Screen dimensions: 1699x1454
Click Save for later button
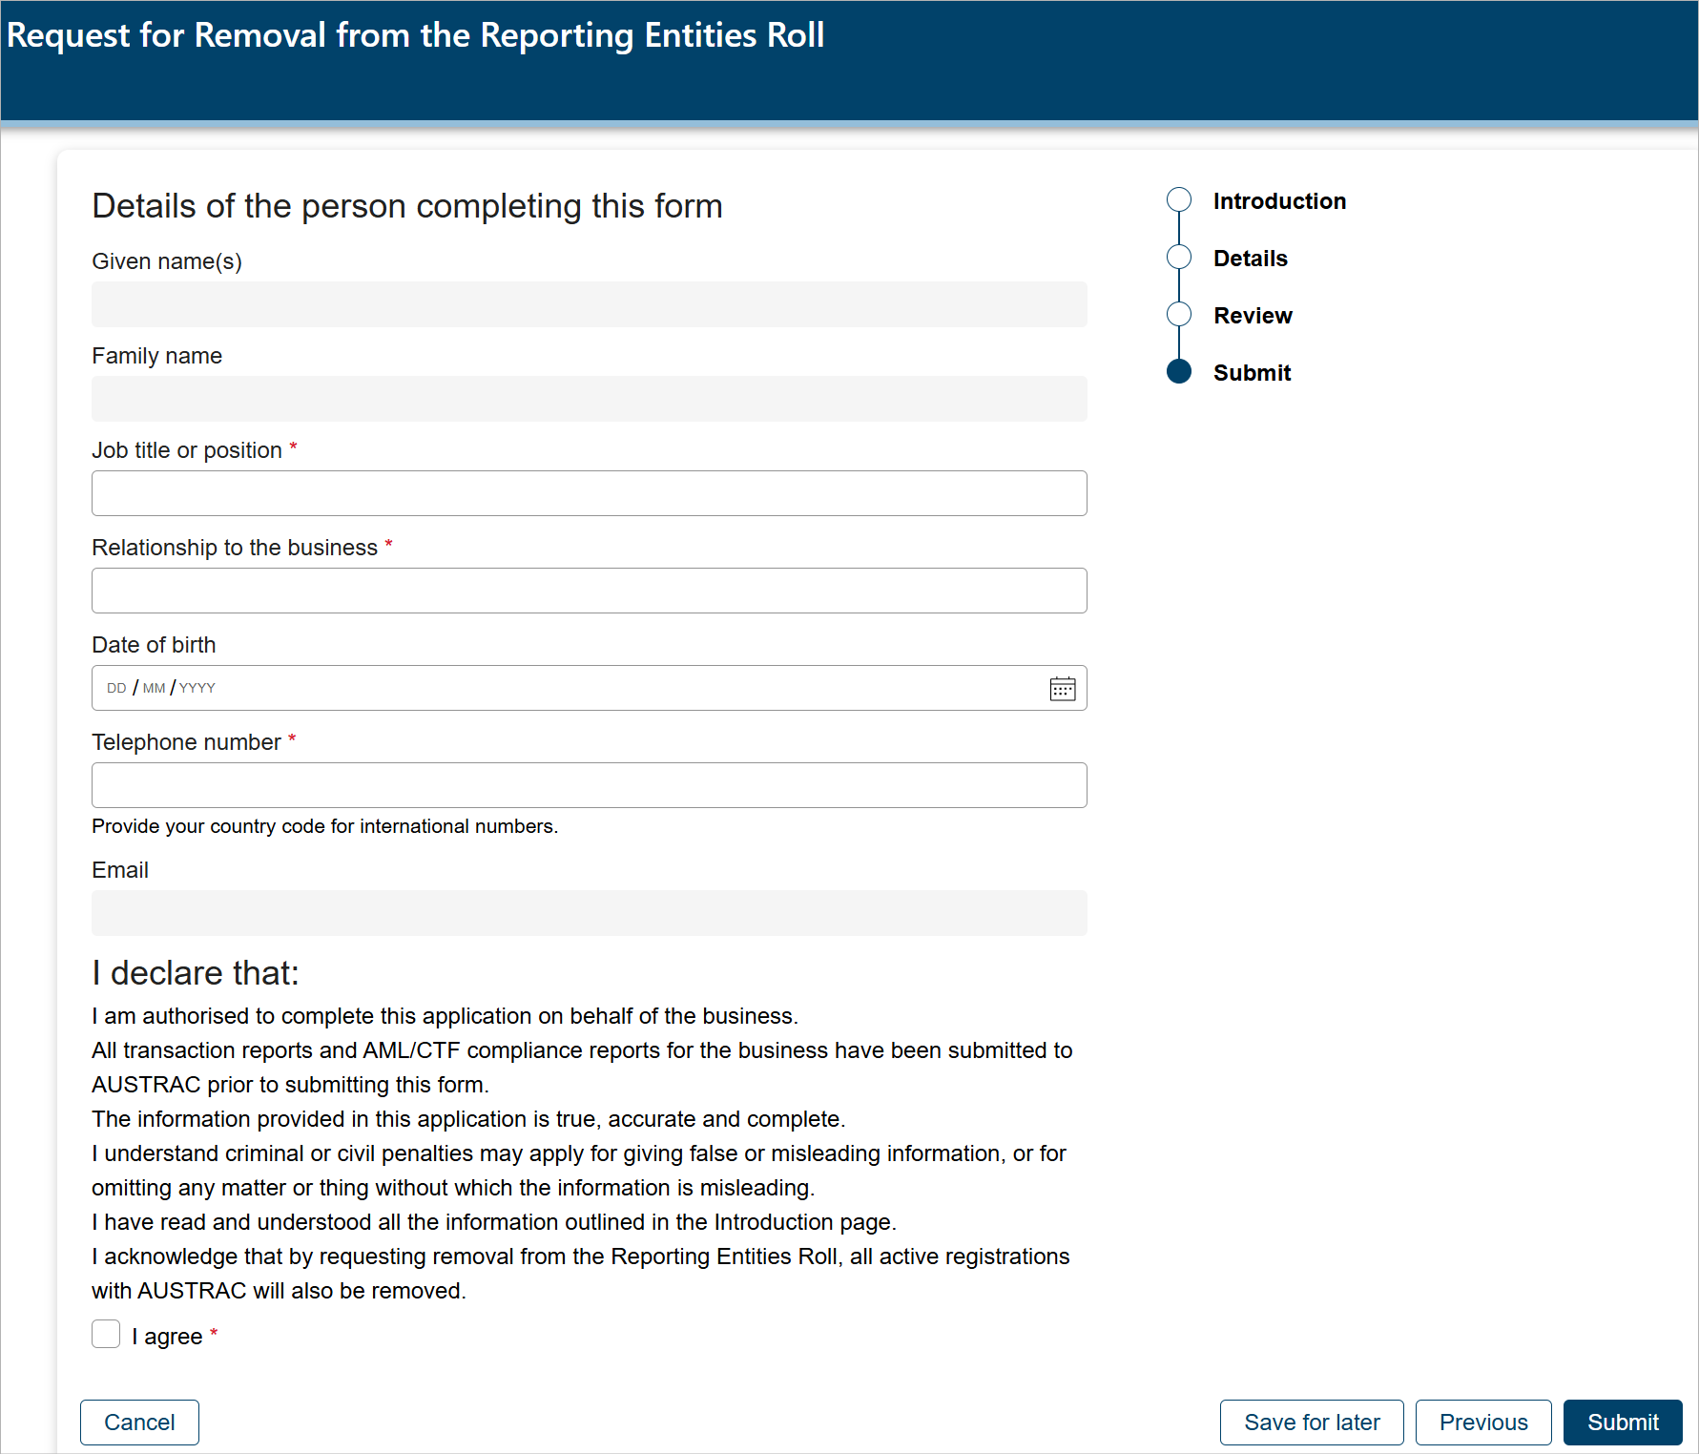coord(1312,1423)
